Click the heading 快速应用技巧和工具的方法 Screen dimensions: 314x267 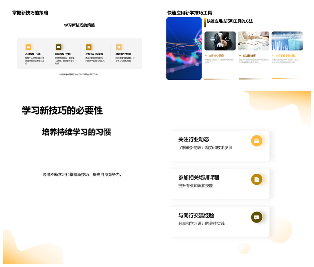[230, 21]
